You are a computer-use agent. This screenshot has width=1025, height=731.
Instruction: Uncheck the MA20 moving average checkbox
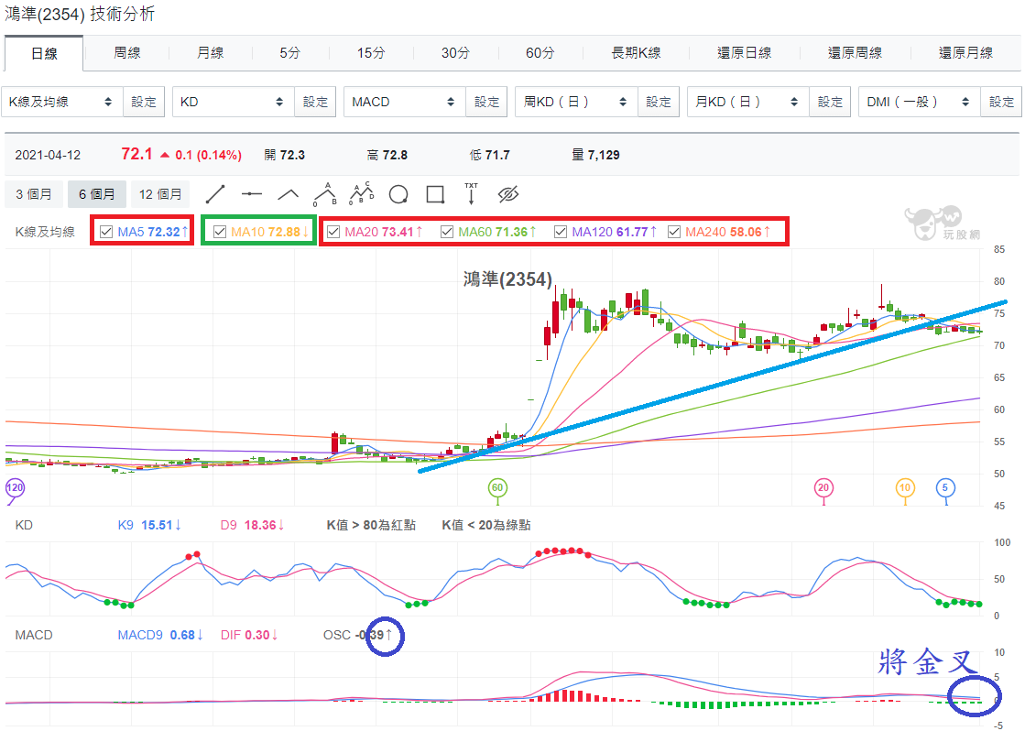[333, 232]
